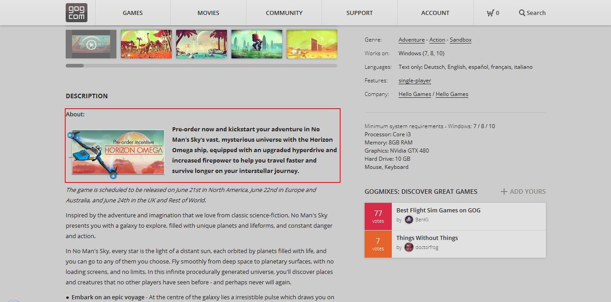The width and height of the screenshot is (611, 302).
Task: Click the 'Memory: 8GB RAM' text
Action: 389,143
